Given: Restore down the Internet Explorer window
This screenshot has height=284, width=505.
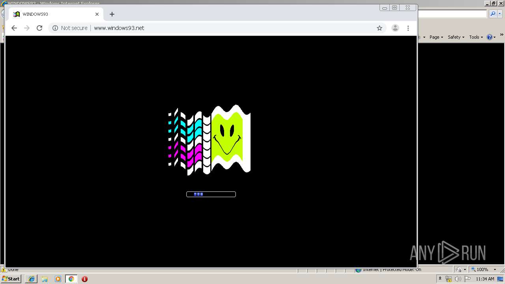Looking at the screenshot, I should pos(494,3).
